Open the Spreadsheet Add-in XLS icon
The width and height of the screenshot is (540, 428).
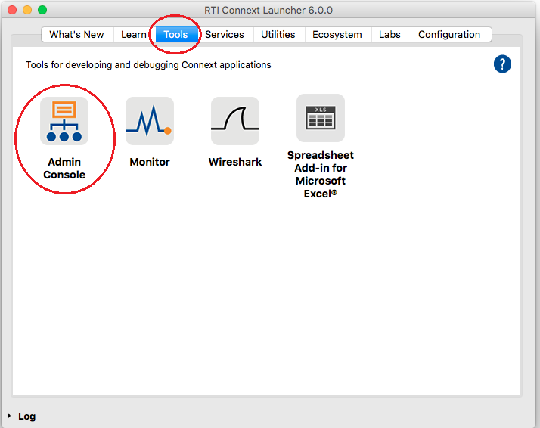[x=321, y=118]
